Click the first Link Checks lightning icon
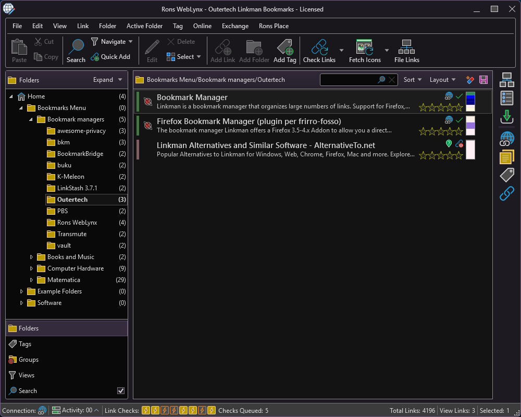The image size is (521, 417). (145, 410)
